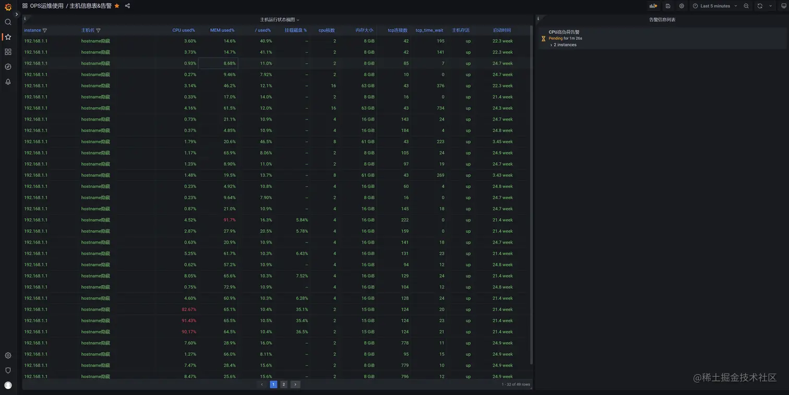The height and width of the screenshot is (395, 789).
Task: Click the Add panel toolbar icon
Action: (653, 6)
